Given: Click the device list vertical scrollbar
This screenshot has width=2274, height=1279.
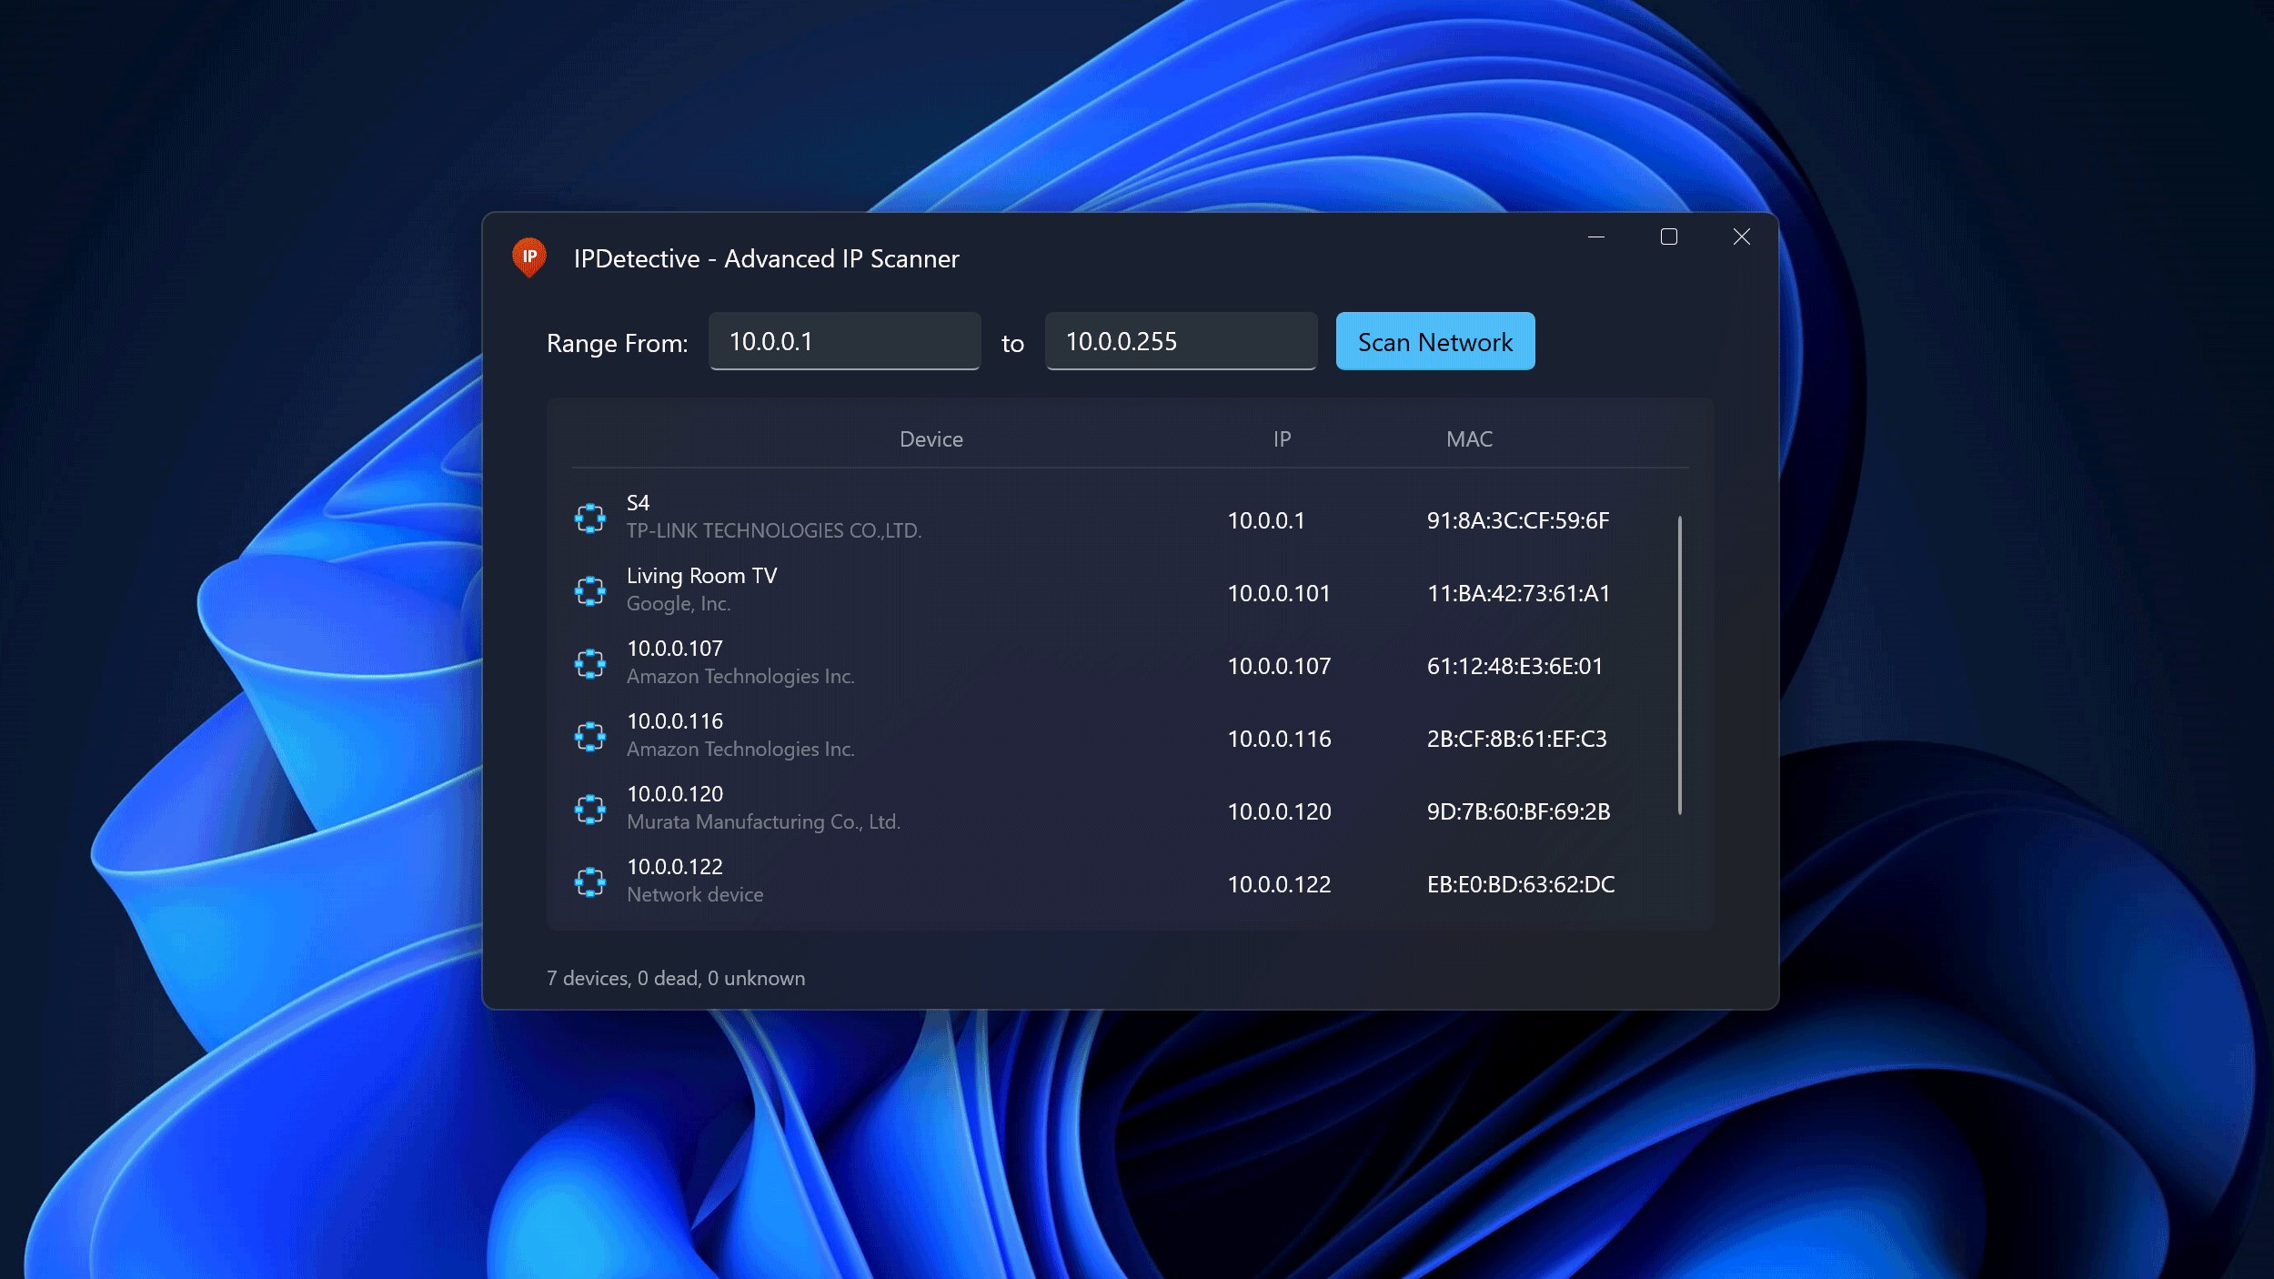Looking at the screenshot, I should tap(1679, 664).
